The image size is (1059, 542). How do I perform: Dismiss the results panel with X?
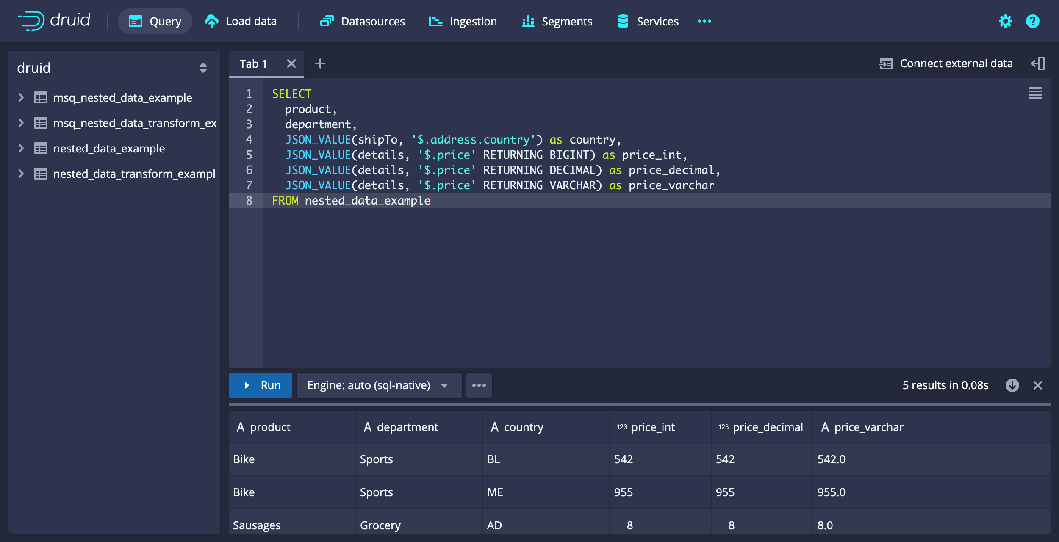1038,385
